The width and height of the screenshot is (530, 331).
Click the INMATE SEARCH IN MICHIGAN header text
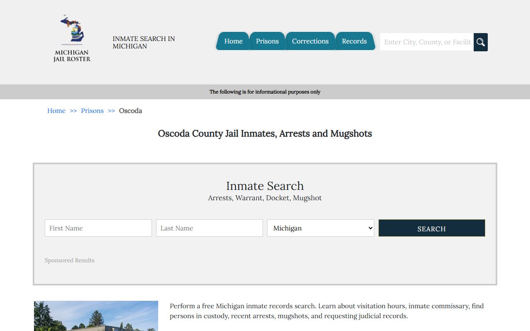144,42
